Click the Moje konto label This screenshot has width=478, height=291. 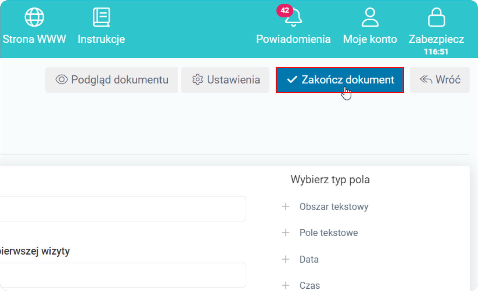[370, 39]
